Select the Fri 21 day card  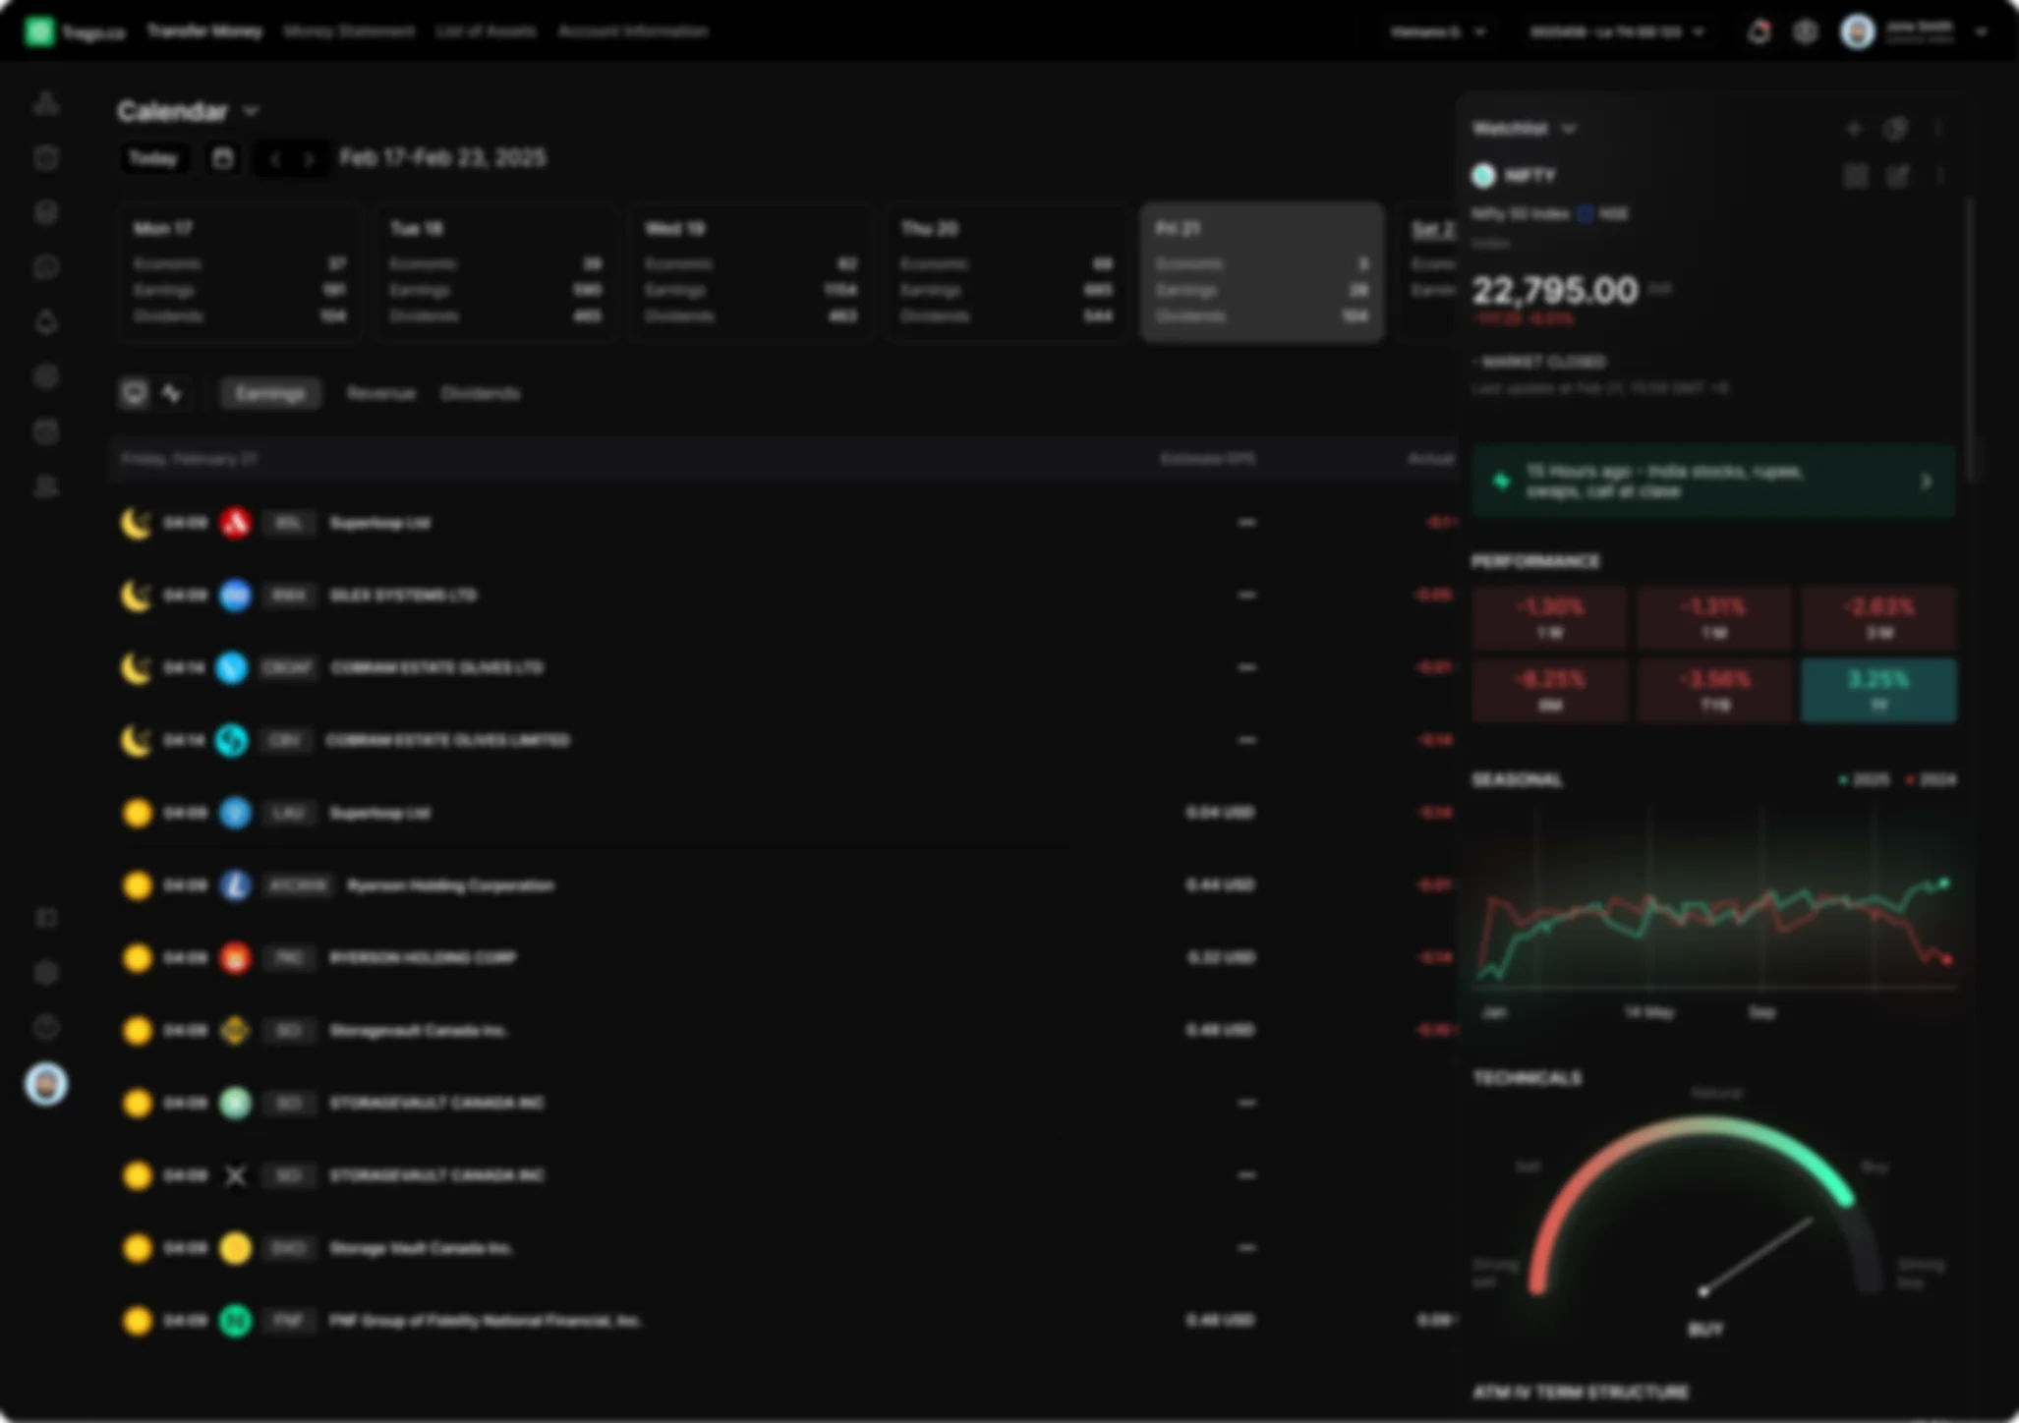[x=1261, y=271]
